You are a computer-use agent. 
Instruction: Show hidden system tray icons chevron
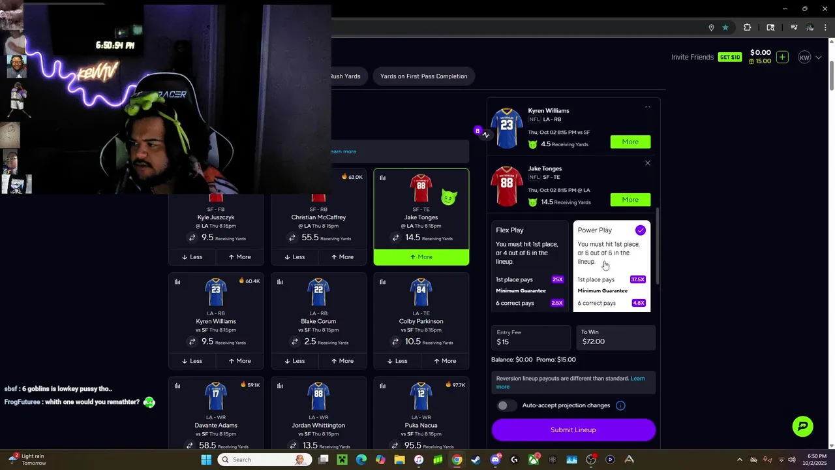[739, 460]
